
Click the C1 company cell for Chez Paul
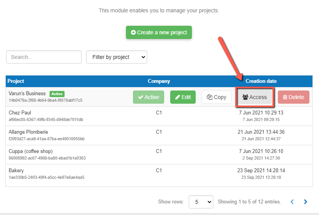tap(159, 113)
